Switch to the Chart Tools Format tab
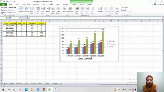This screenshot has height=92, width=164. pos(89,5)
